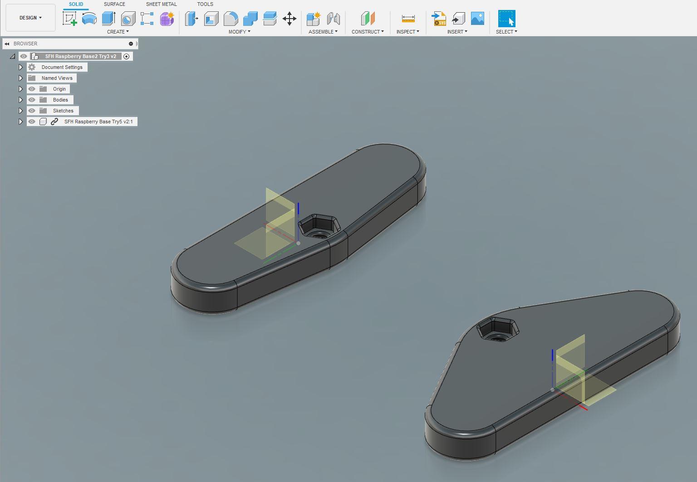Click the component icon of SFH Raspberry Base2 Try3
697x482 pixels.
pos(34,56)
